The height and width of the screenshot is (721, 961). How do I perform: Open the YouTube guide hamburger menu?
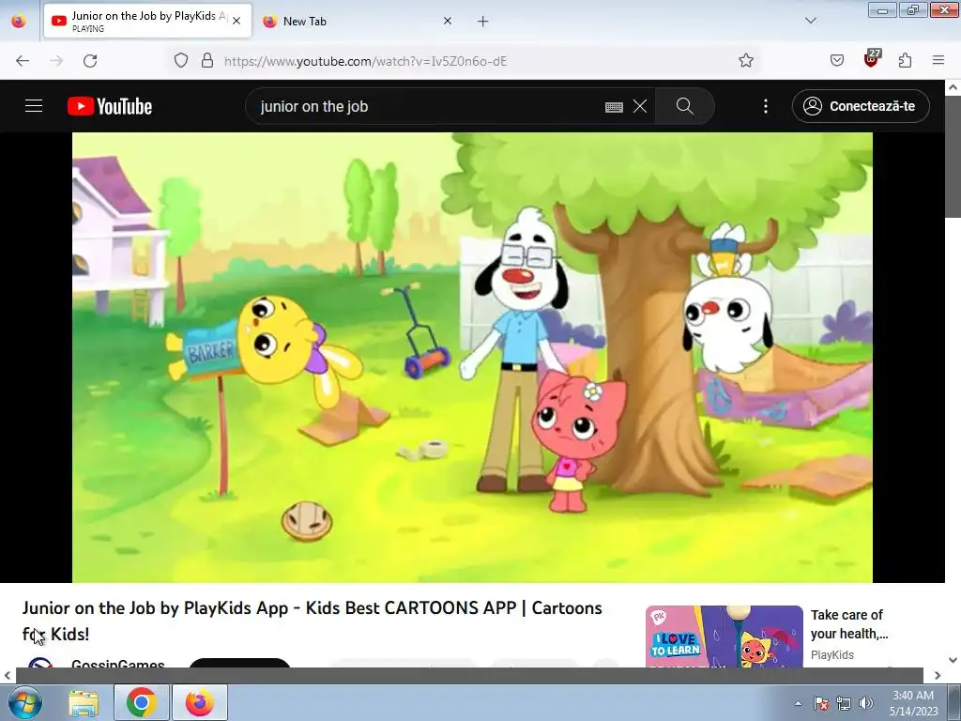[34, 106]
